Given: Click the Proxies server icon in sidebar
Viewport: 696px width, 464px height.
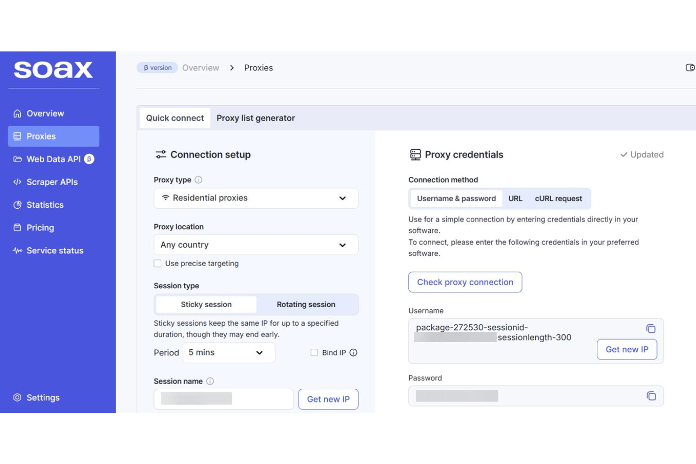Looking at the screenshot, I should click(17, 136).
